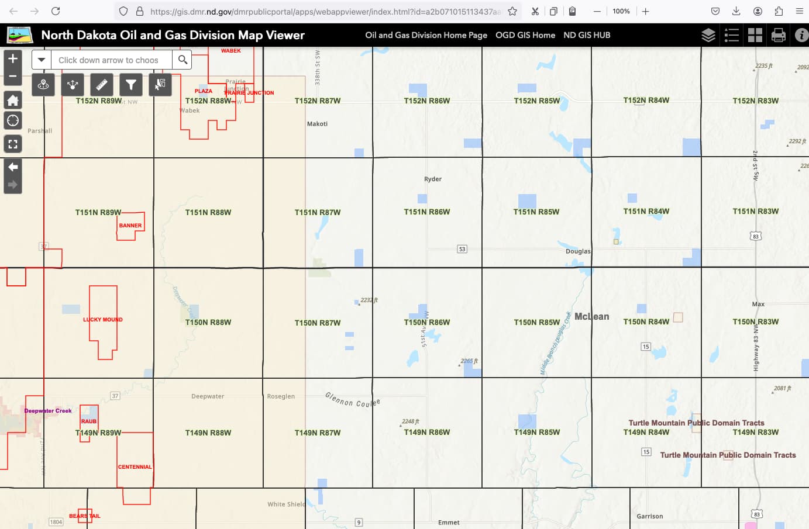Click township label T149N R87W
809x529 pixels.
tap(318, 433)
